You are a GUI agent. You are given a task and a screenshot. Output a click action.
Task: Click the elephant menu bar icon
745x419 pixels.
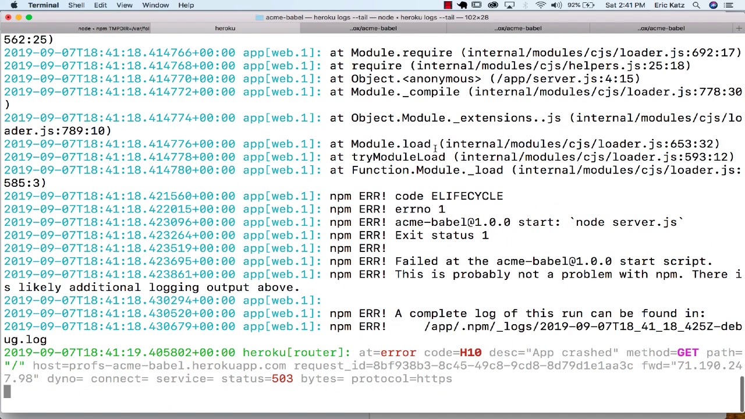pos(462,5)
